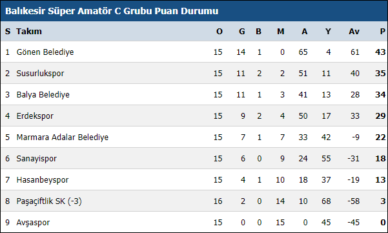388x233 pixels.
Task: Select Susurlukspor's 35 points cell
Action: pyautogui.click(x=380, y=74)
